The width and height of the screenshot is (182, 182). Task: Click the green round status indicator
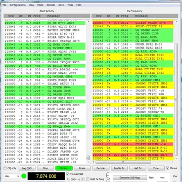[24, 176]
